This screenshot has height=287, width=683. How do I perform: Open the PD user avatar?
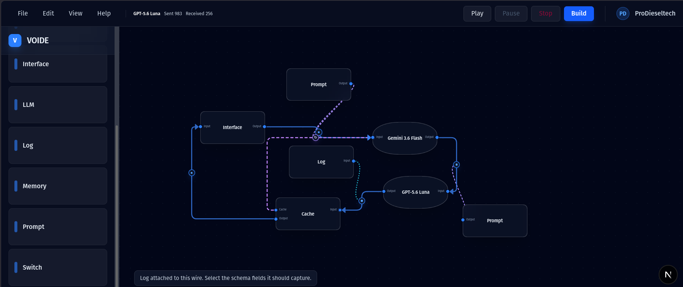coord(623,14)
